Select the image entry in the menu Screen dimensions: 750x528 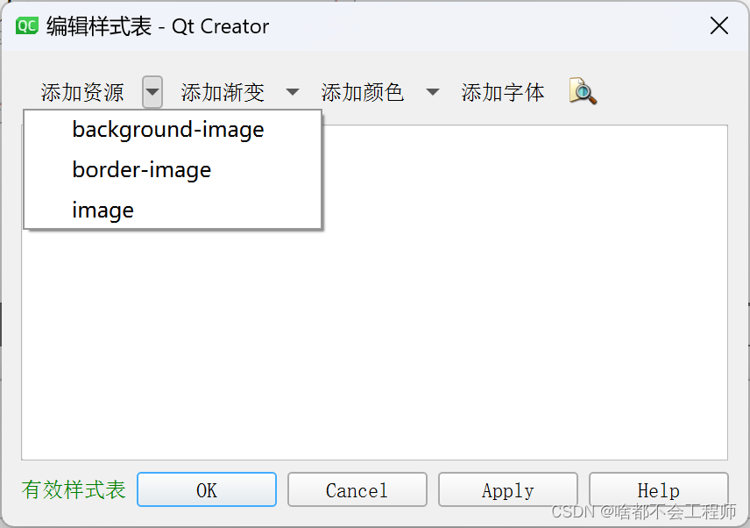point(173,210)
